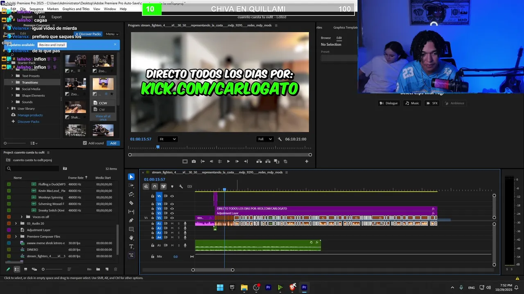
Task: Open the Markers menu
Action: 53,9
